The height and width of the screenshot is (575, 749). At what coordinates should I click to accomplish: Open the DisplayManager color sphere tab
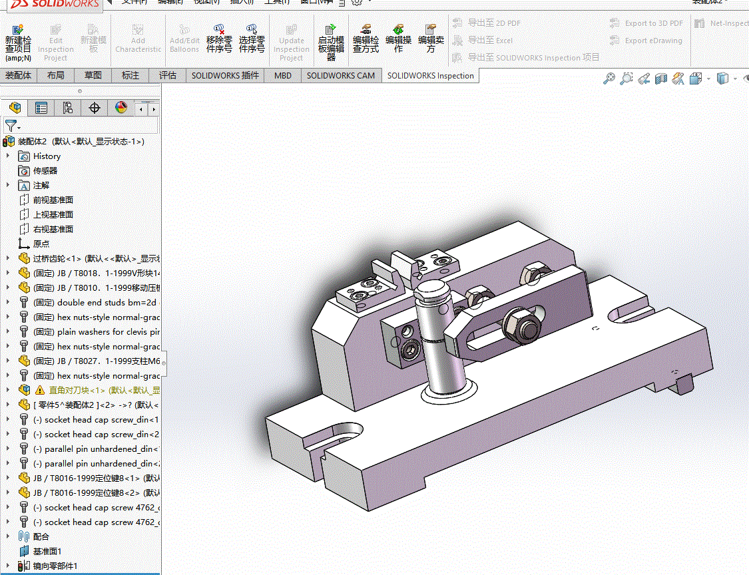[121, 108]
